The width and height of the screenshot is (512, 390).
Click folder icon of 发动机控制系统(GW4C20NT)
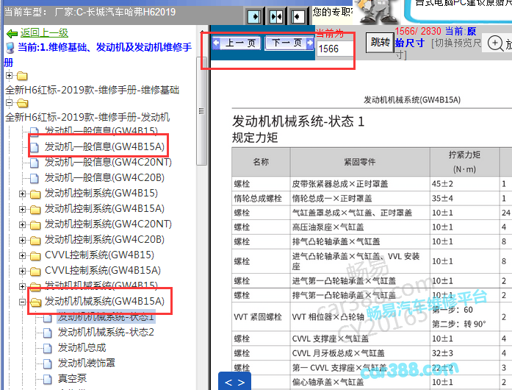(x=35, y=225)
